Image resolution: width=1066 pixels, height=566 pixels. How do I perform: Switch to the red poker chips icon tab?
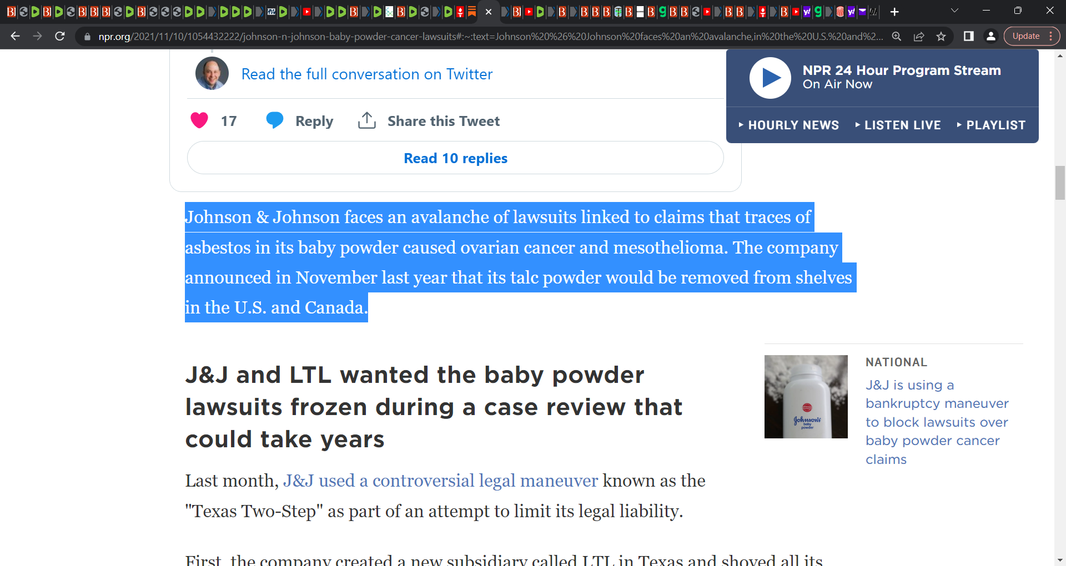tap(840, 12)
